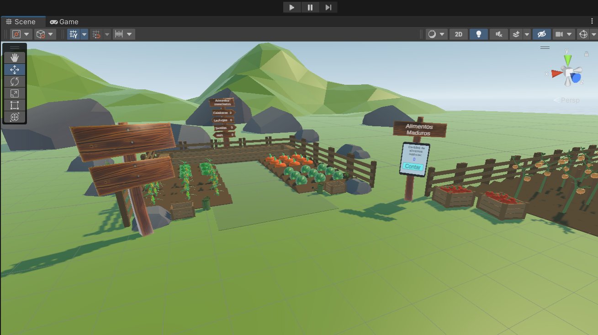Image resolution: width=598 pixels, height=335 pixels.
Task: Expand the gizmos dropdown arrow
Action: [593, 34]
